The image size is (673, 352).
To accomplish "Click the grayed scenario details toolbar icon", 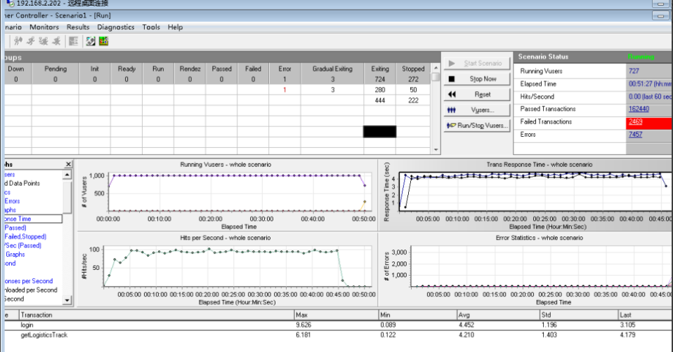I will 73,41.
